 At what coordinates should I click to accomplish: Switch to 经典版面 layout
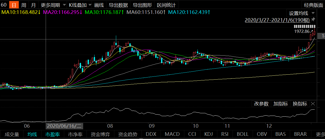(x=313, y=5)
